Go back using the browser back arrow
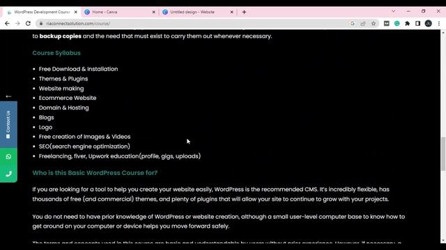Viewport: 446px width, 250px height. point(7,24)
